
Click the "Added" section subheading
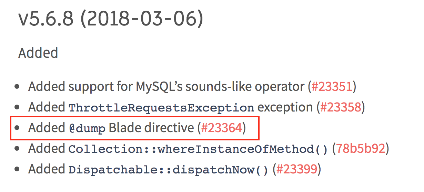click(38, 53)
